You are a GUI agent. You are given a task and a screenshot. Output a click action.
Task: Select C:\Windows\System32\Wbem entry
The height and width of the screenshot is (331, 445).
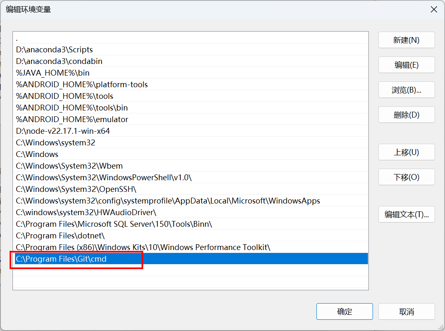pos(190,166)
